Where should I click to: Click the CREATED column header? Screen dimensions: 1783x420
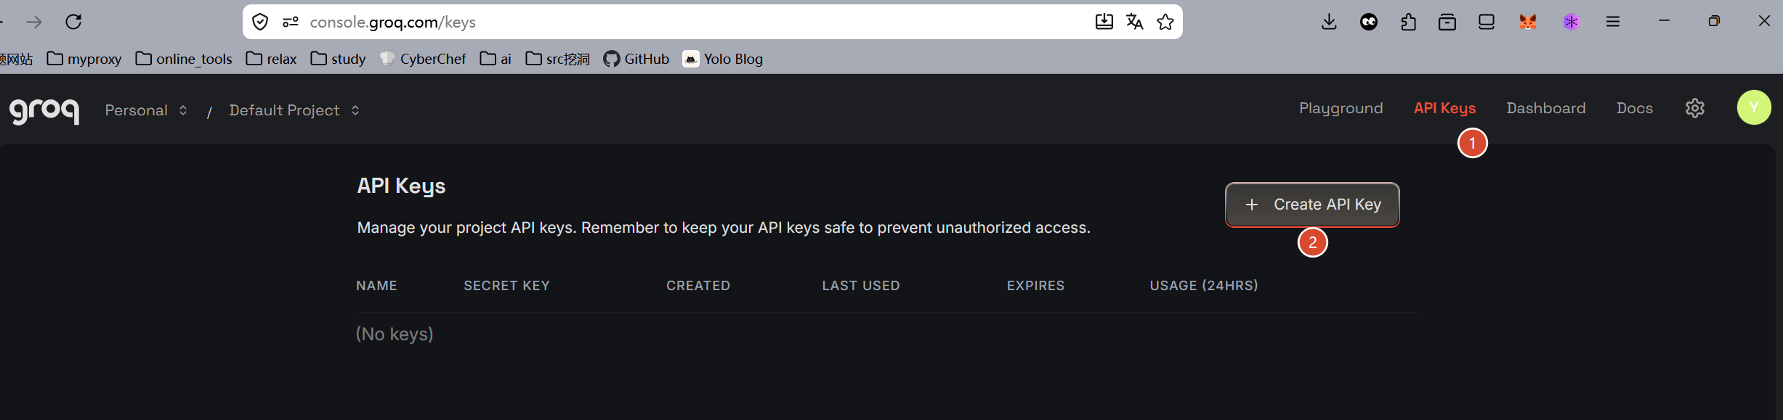(698, 286)
